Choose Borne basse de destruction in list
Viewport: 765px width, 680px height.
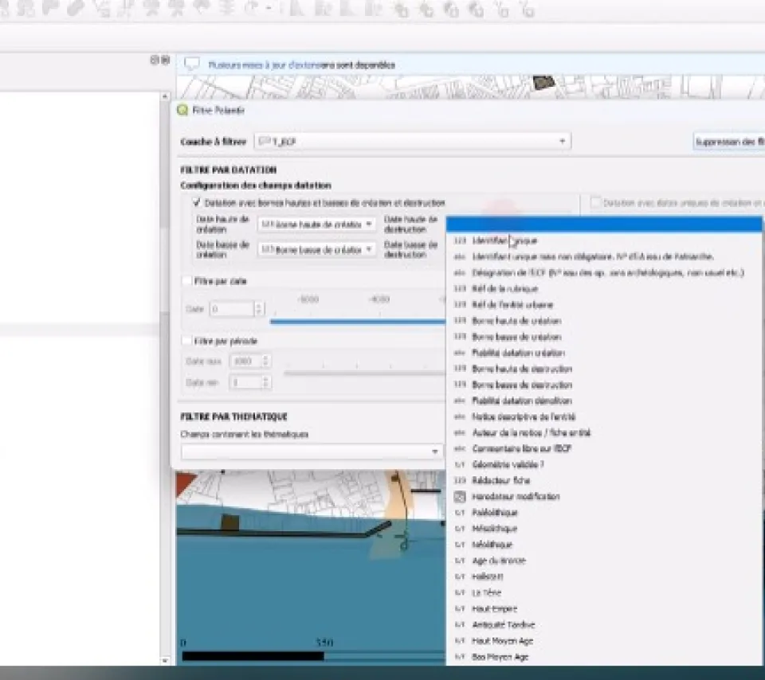pyautogui.click(x=604, y=385)
